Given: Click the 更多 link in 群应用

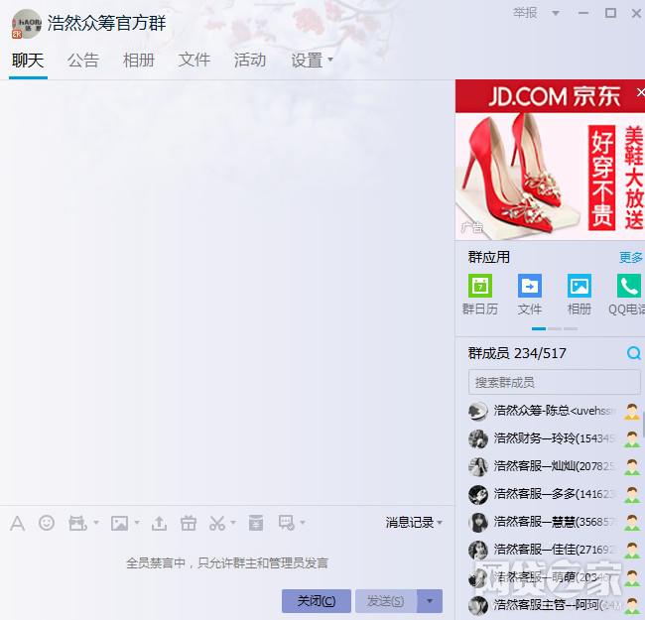Looking at the screenshot, I should pyautogui.click(x=631, y=258).
